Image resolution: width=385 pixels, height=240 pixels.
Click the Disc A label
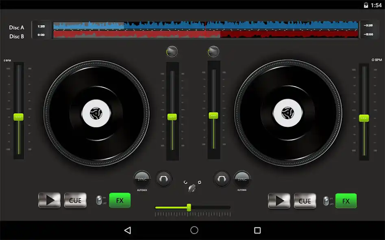tap(16, 28)
